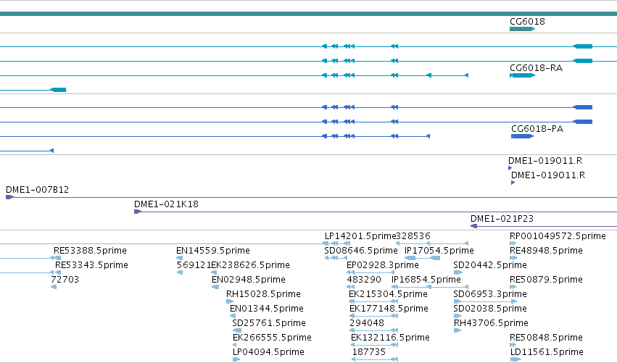Select the RE53388.5prime EST label
This screenshot has width=617, height=363.
[90, 251]
